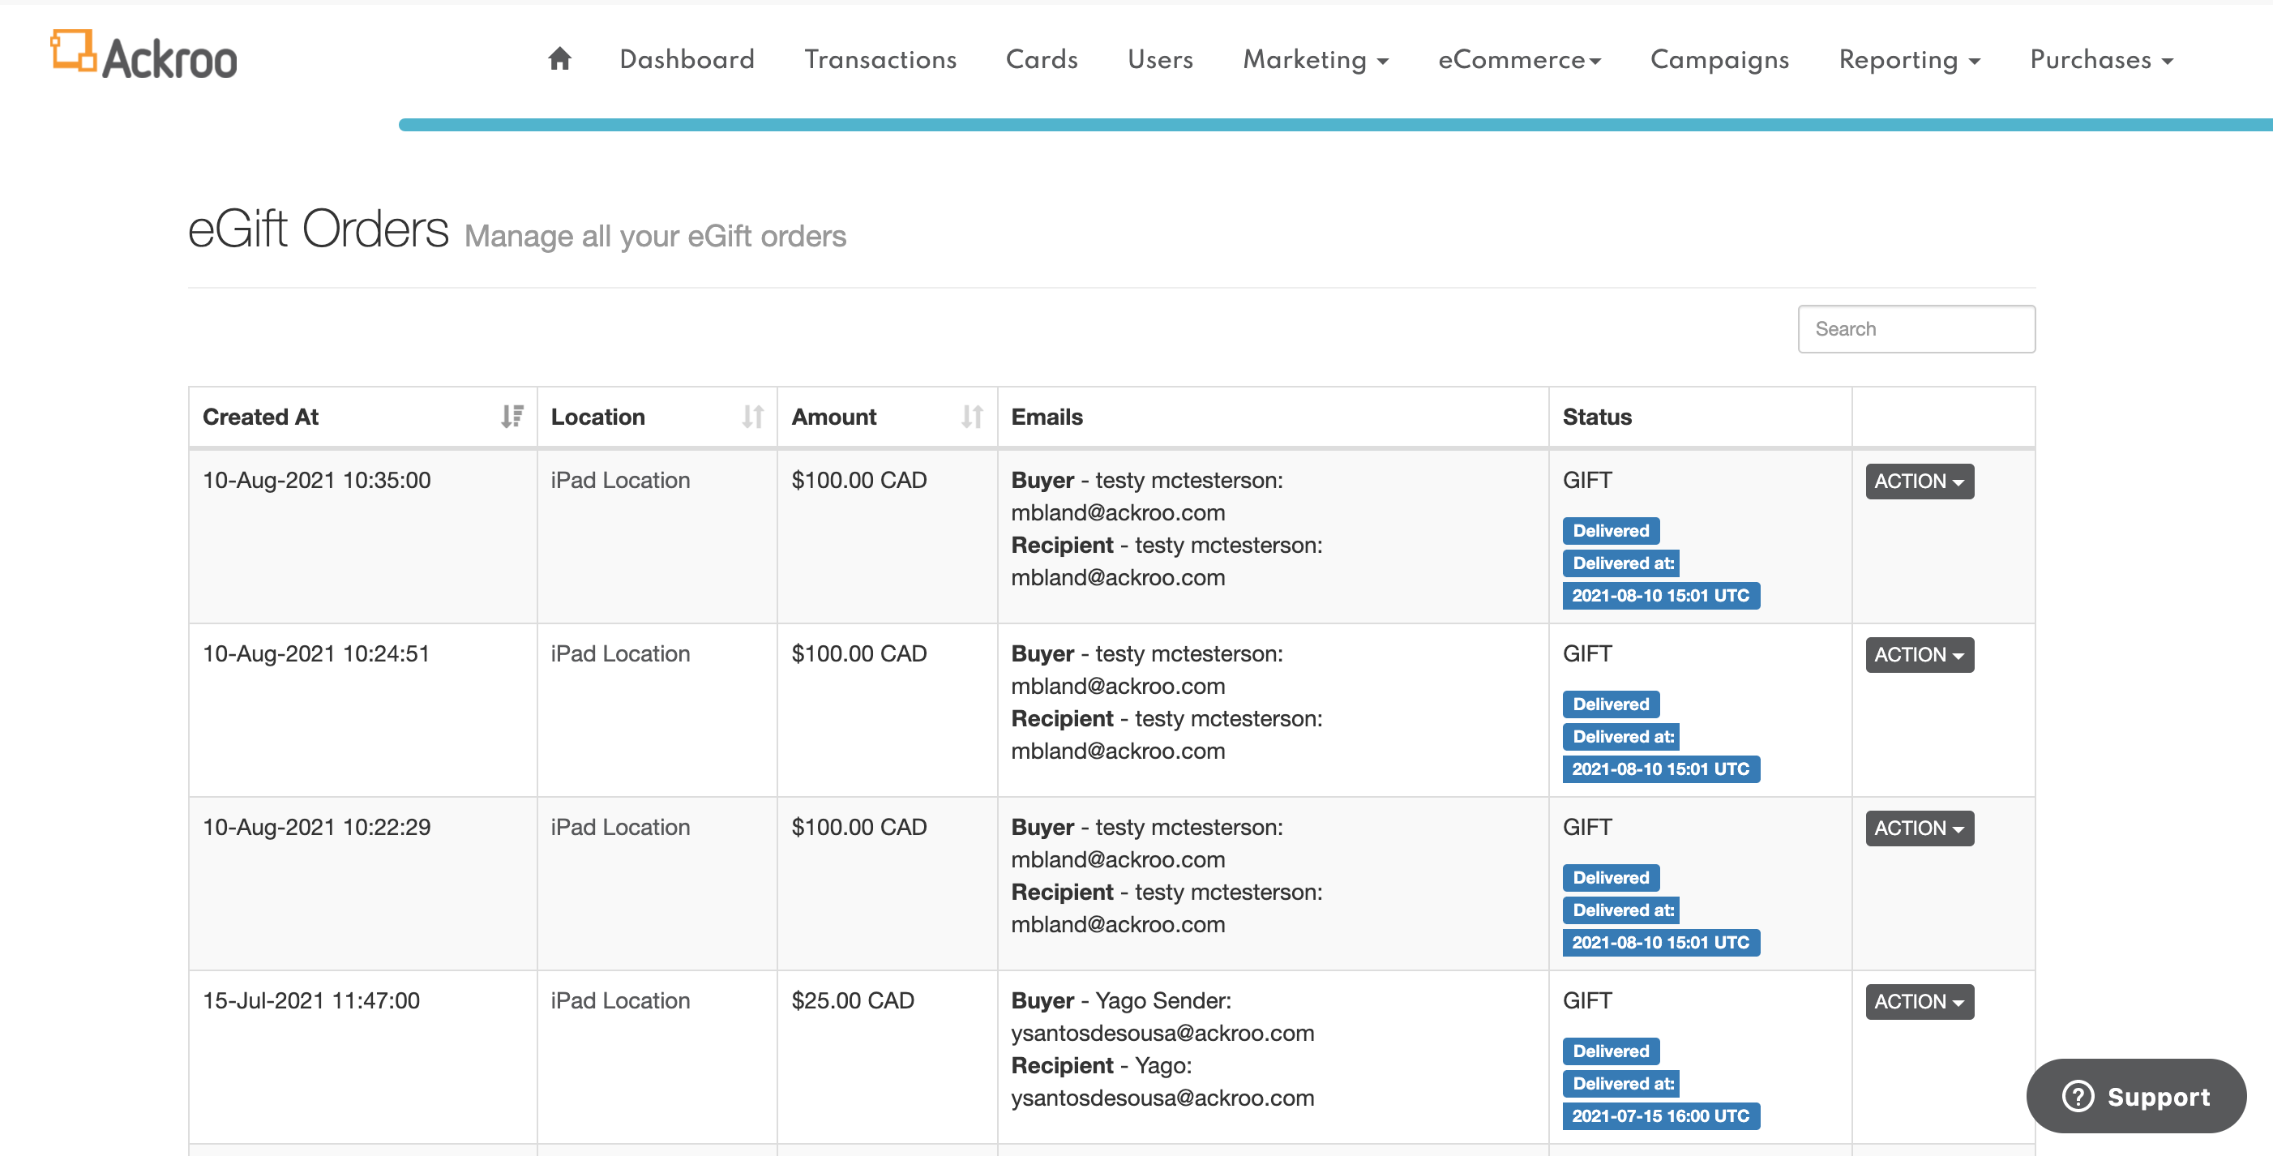This screenshot has width=2273, height=1156.
Task: Open the Transactions page
Action: pyautogui.click(x=880, y=59)
